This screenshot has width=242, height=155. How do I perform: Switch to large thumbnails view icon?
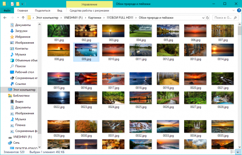(238, 152)
